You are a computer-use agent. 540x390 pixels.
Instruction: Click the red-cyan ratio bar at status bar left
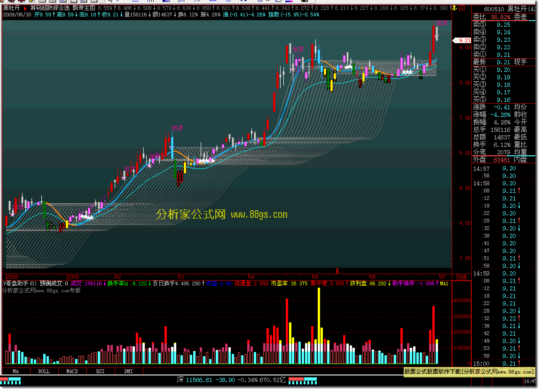click(x=10, y=381)
